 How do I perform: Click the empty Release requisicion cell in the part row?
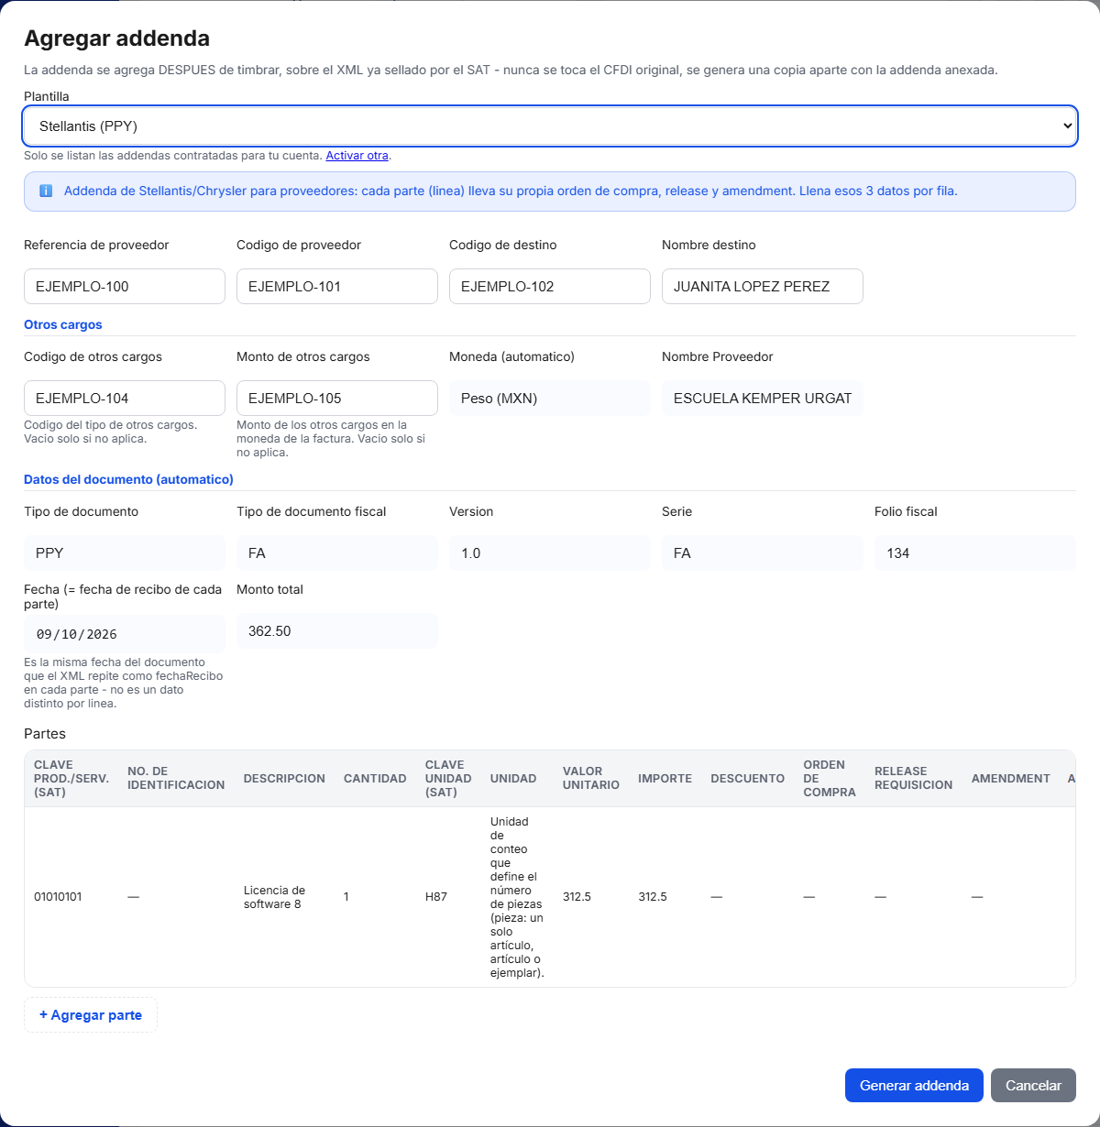click(914, 897)
